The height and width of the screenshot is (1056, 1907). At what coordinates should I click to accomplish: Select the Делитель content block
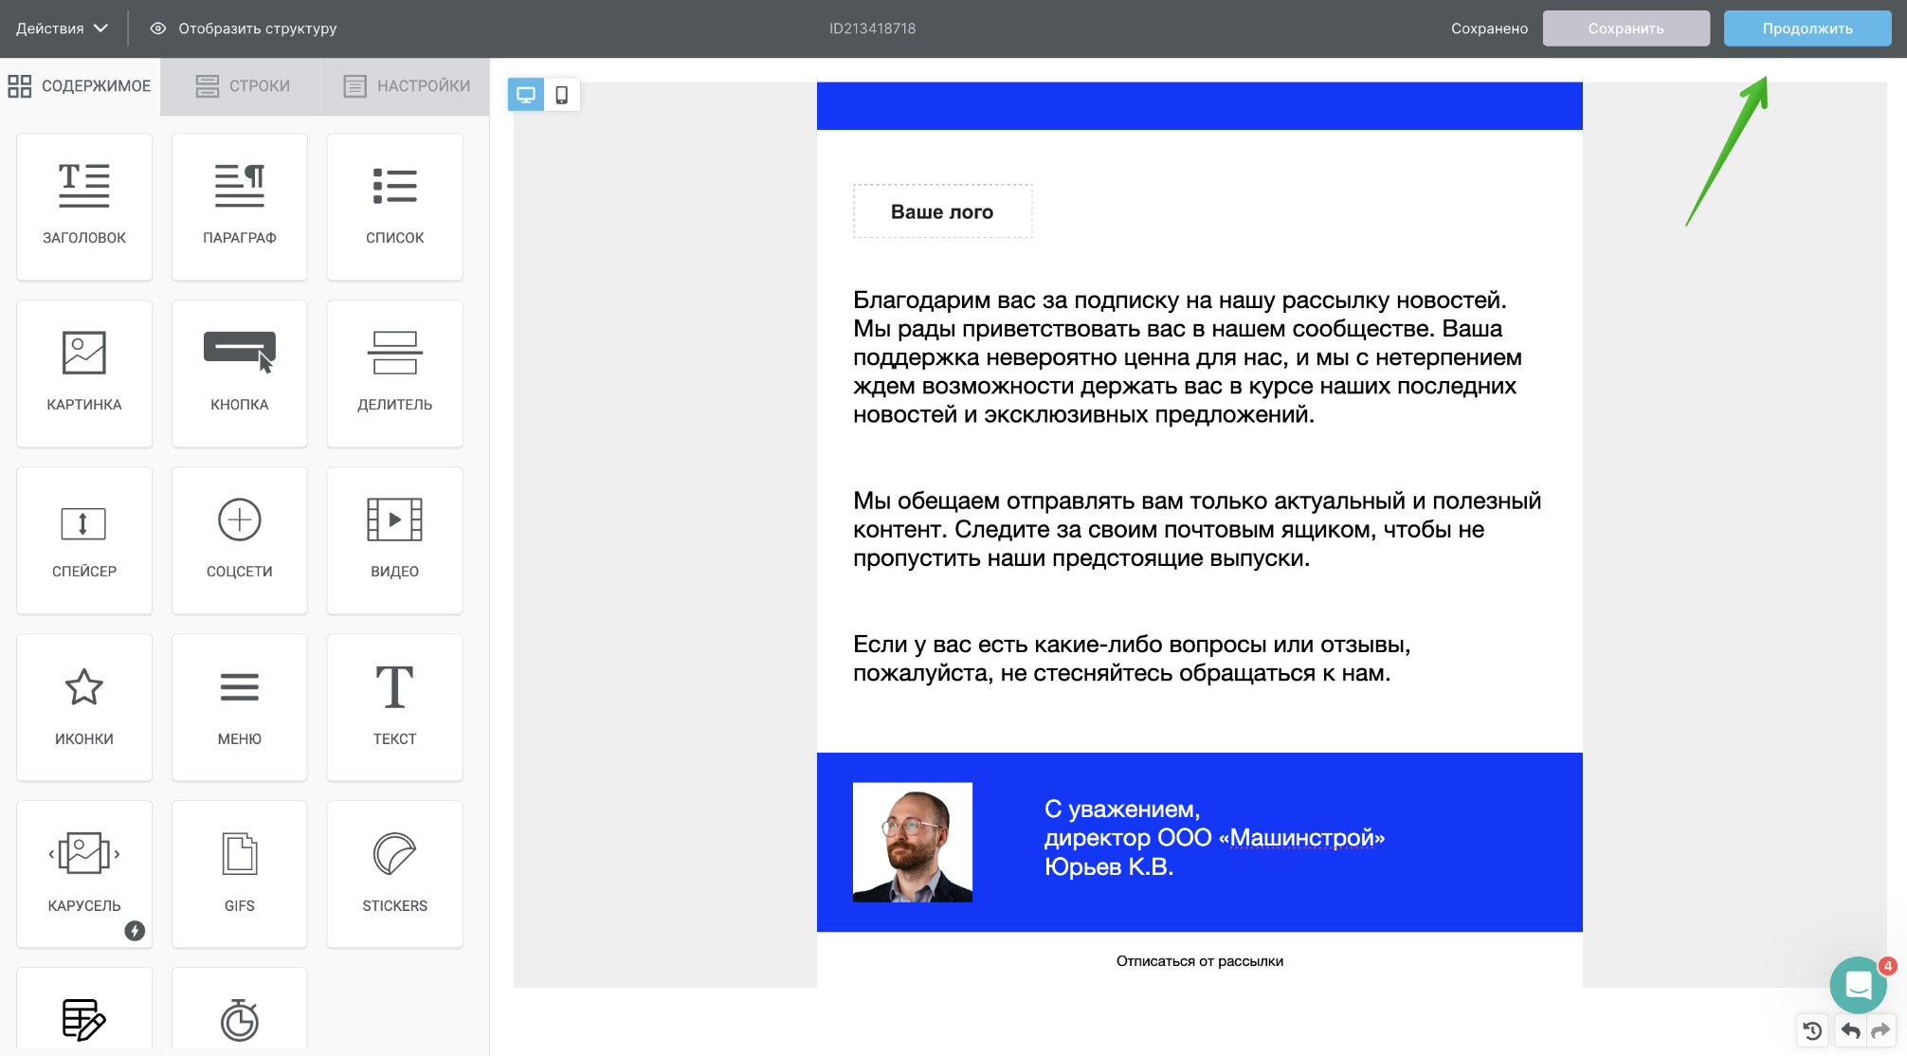coord(395,373)
